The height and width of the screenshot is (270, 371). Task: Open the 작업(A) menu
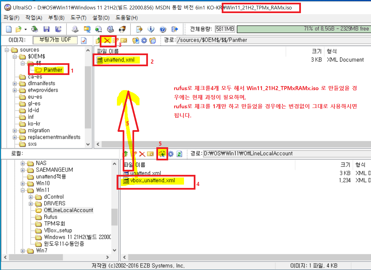34,18
